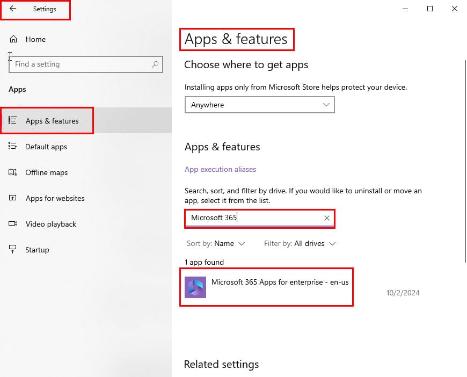
Task: Expand the Sort by Name dropdown
Action: (216, 243)
